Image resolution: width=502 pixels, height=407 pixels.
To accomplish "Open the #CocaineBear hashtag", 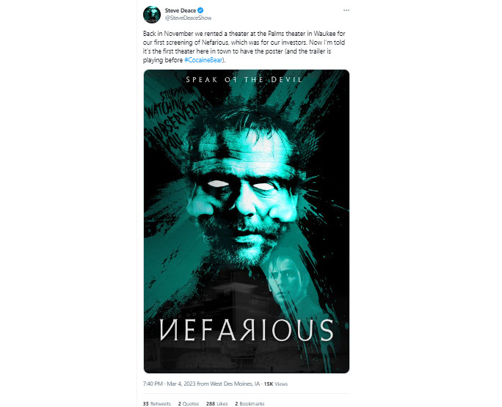I will click(203, 60).
